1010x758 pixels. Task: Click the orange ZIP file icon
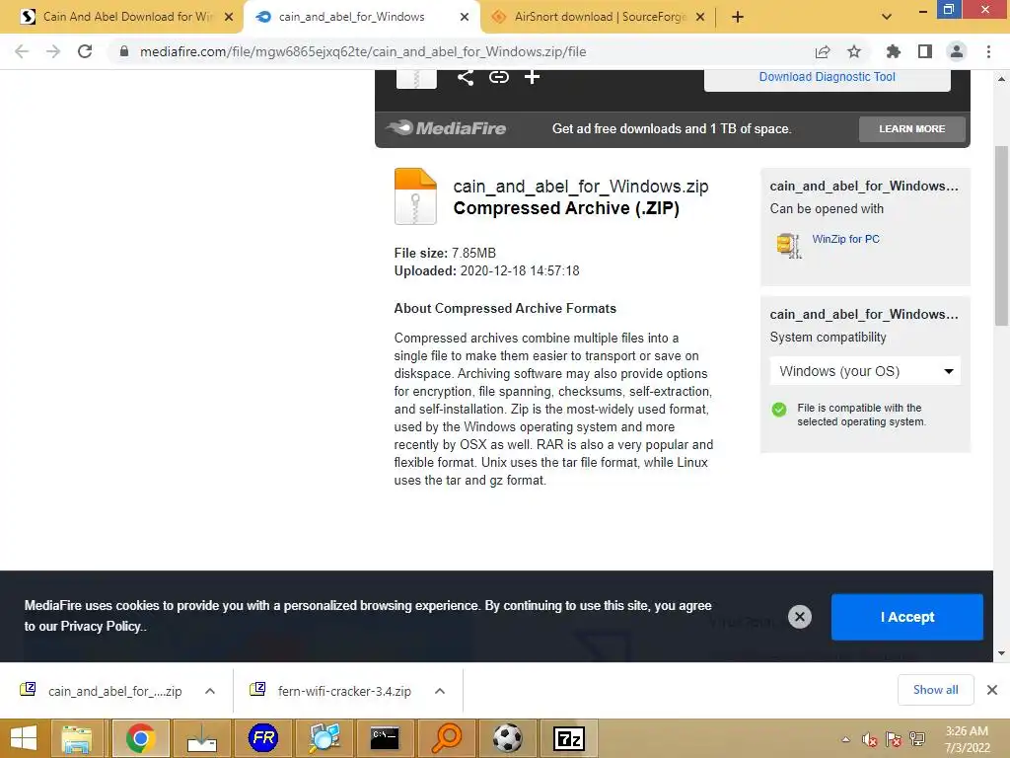click(x=415, y=196)
